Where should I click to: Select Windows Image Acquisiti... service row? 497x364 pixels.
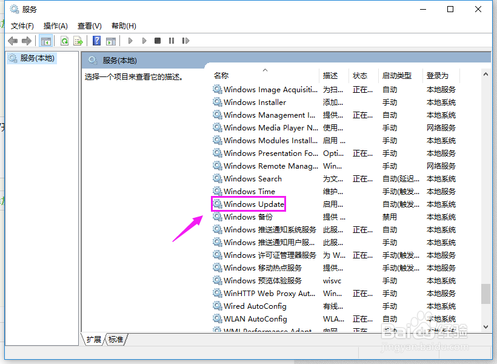pyautogui.click(x=334, y=90)
